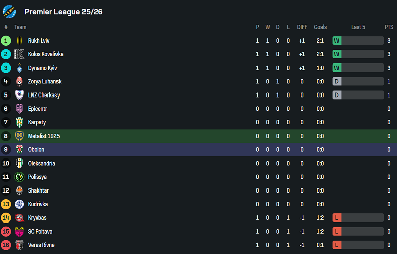Open the Obolon team link

coord(36,150)
